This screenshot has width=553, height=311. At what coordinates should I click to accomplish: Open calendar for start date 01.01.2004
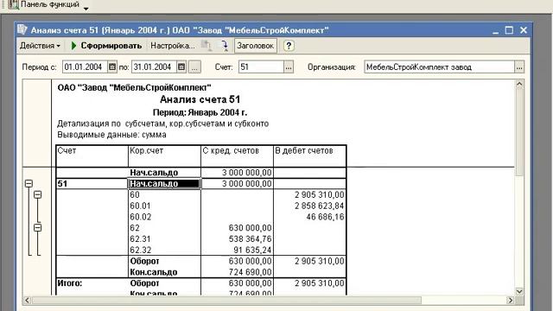112,67
